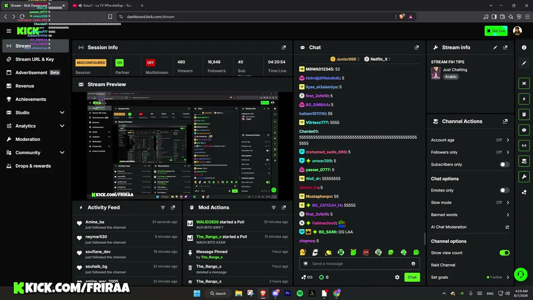The image size is (533, 300).
Task: Click the wrench icon in right rail
Action: coord(524,177)
